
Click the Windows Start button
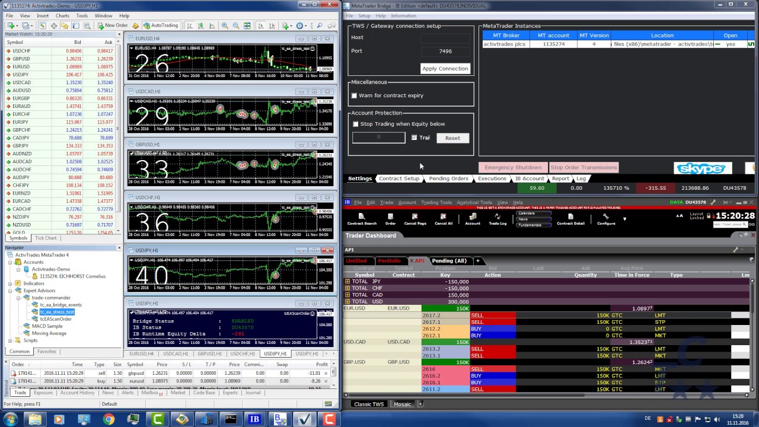tap(10, 419)
